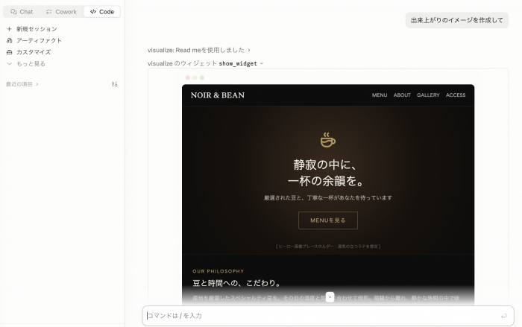This screenshot has height=327, width=522.
Task: Click the ABOUT link in the preview header
Action: 402,95
